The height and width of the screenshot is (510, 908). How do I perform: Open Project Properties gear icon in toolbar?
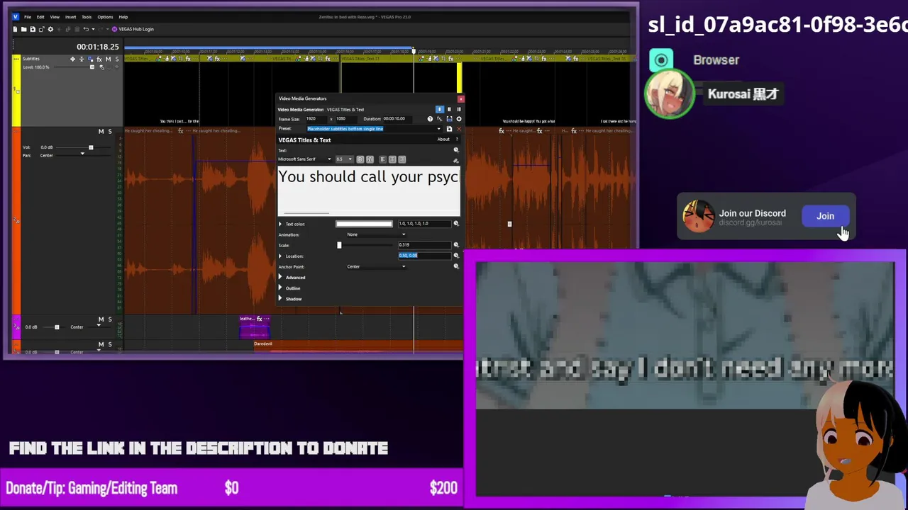coord(50,29)
